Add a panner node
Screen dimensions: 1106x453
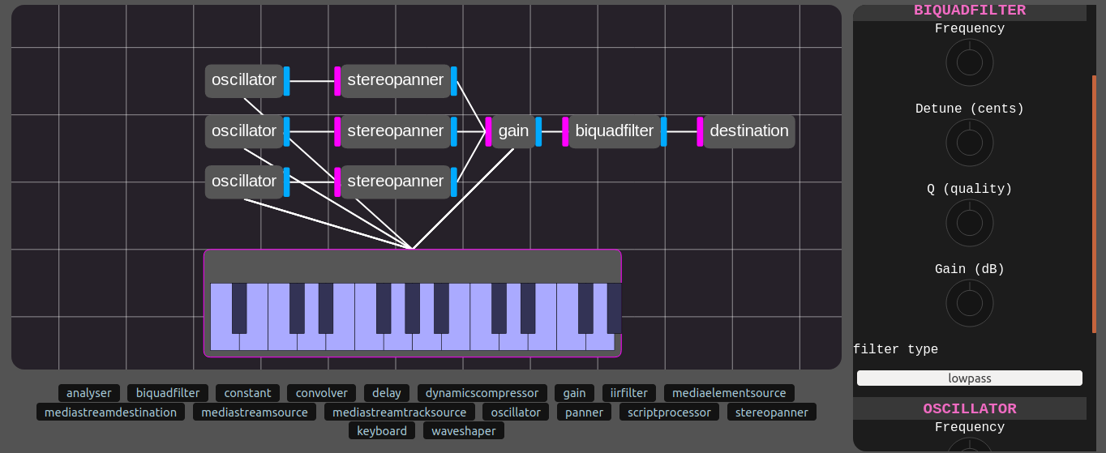(584, 412)
